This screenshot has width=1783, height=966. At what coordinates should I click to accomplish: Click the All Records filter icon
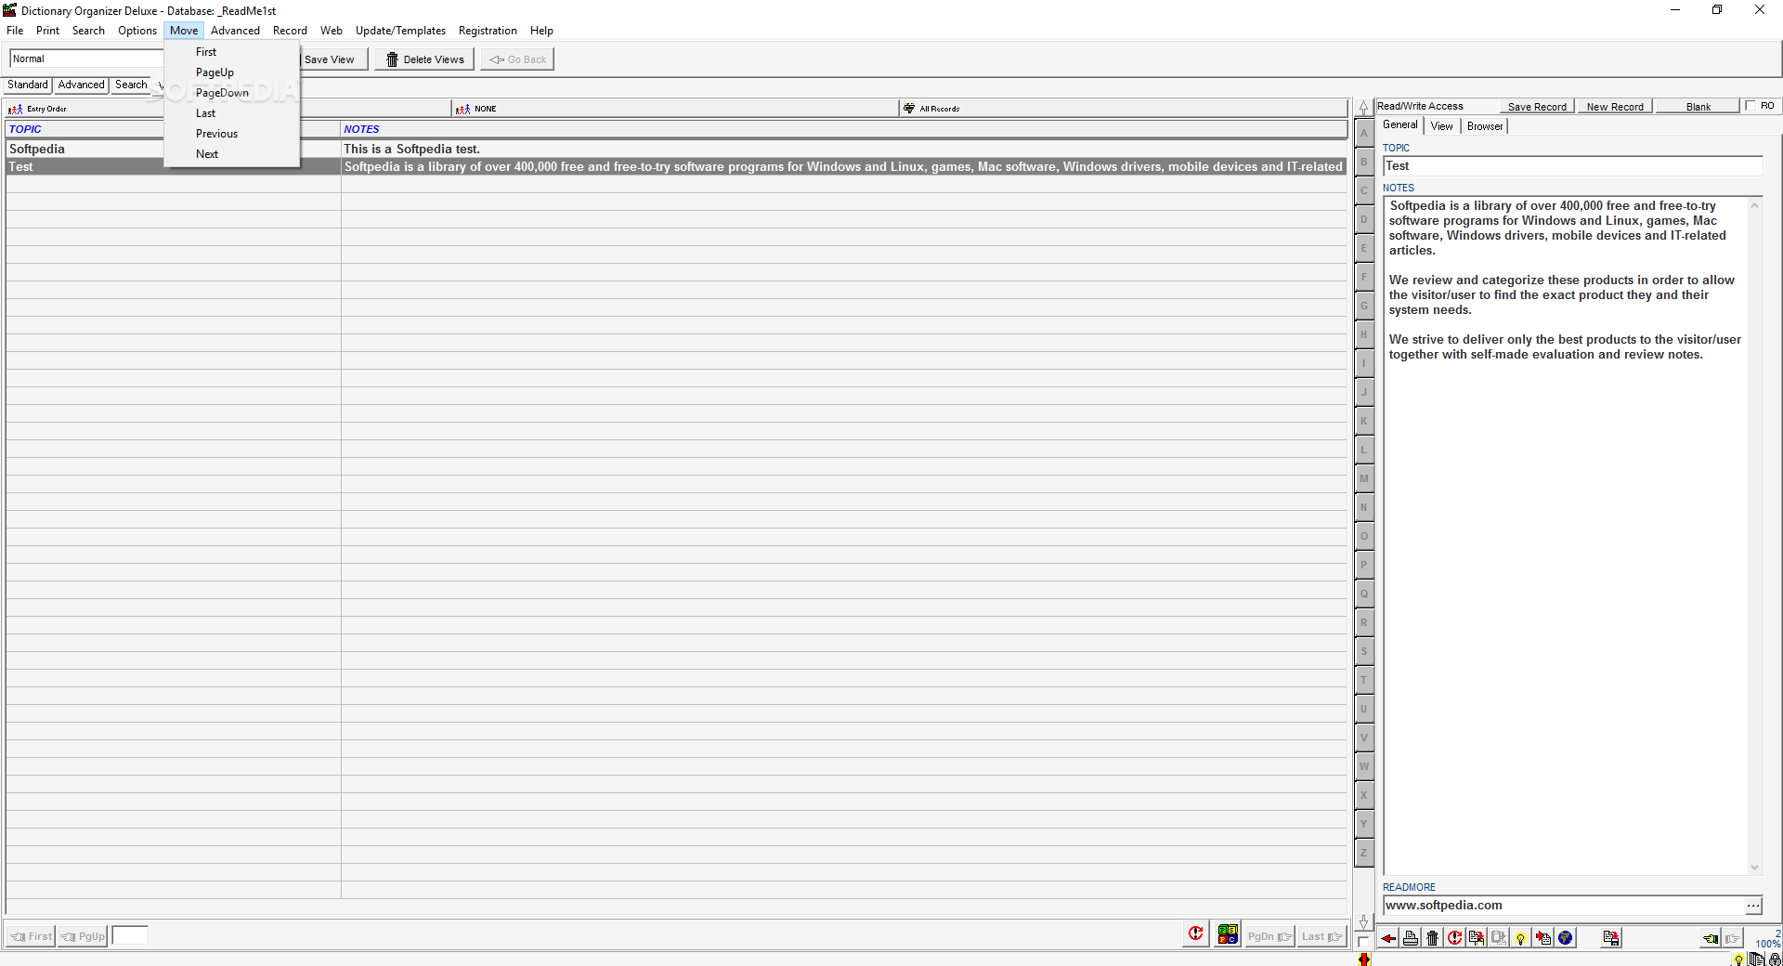tap(909, 109)
